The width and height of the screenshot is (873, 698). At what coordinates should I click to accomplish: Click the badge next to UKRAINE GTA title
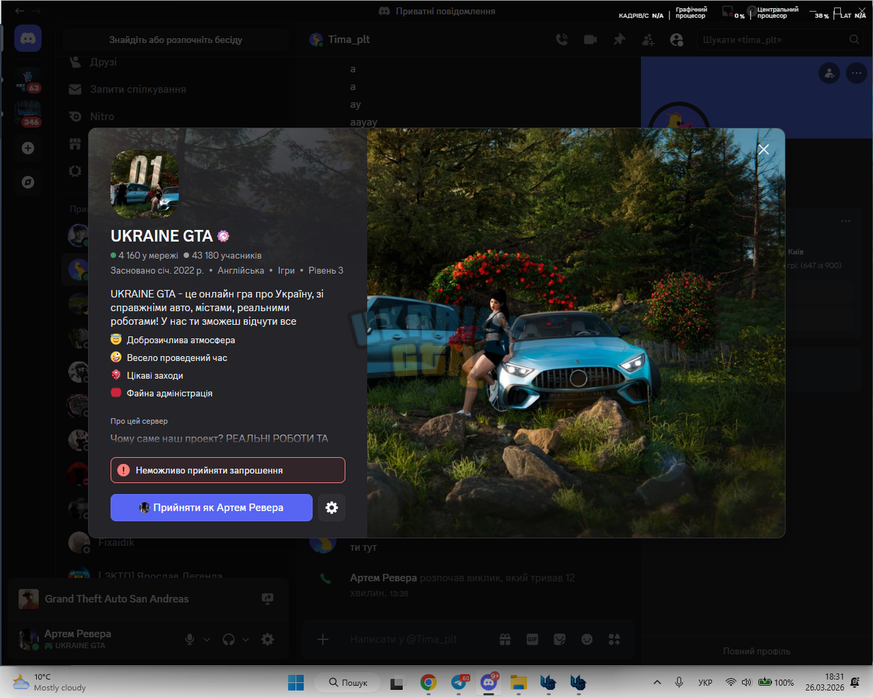223,236
